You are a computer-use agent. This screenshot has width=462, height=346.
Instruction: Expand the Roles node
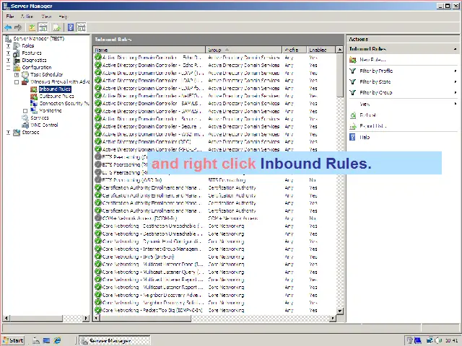coord(8,46)
